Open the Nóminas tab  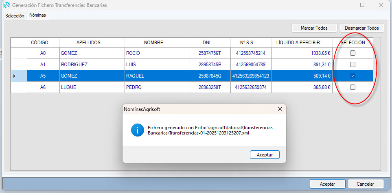pyautogui.click(x=37, y=15)
